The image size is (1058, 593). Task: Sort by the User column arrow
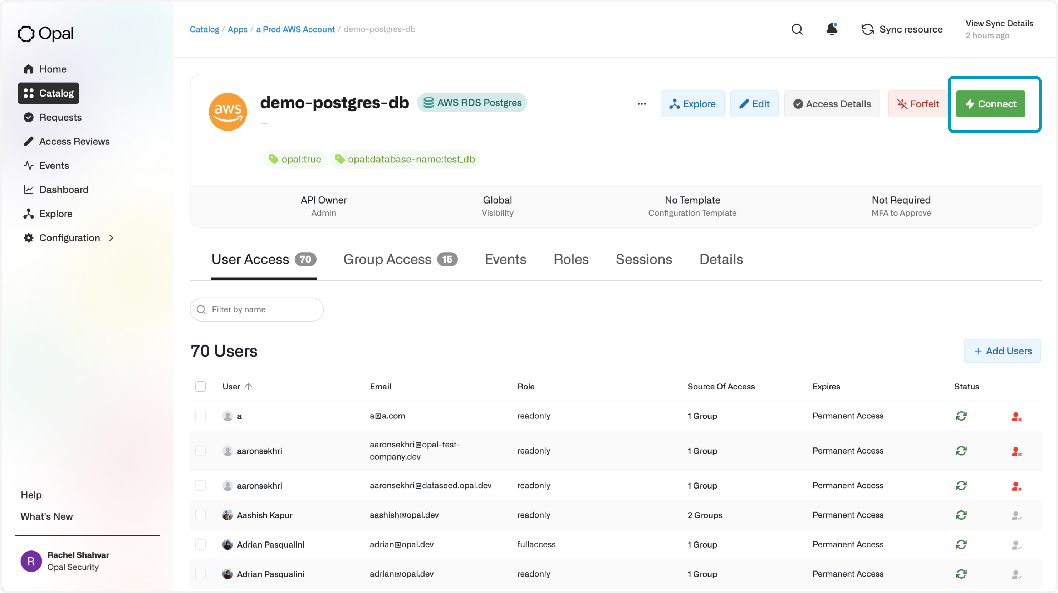[249, 386]
